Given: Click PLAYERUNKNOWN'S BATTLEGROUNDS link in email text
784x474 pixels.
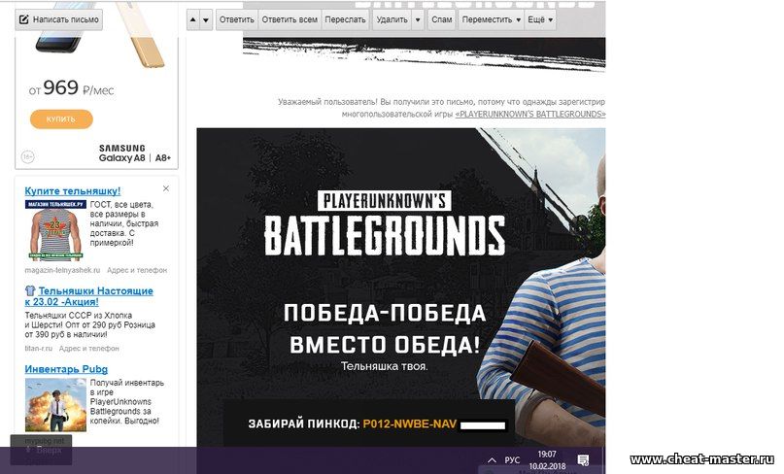Looking at the screenshot, I should click(529, 114).
